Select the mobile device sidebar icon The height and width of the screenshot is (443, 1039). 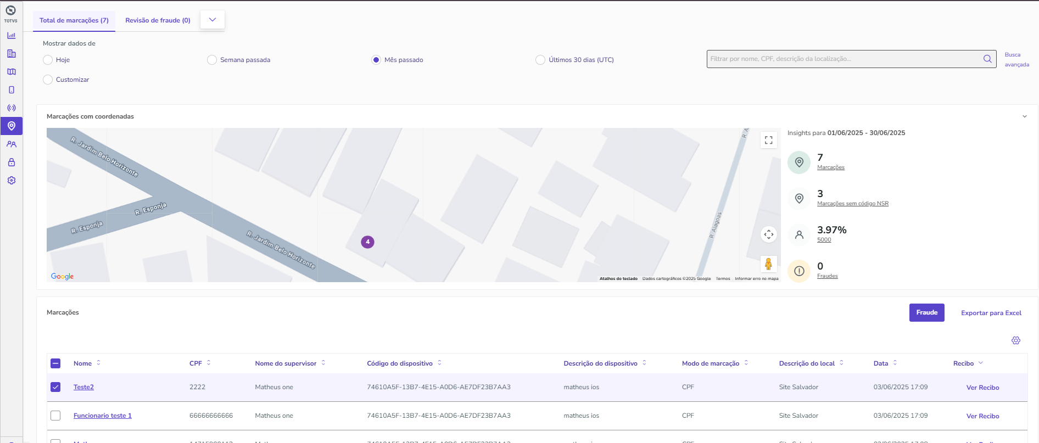tap(12, 90)
